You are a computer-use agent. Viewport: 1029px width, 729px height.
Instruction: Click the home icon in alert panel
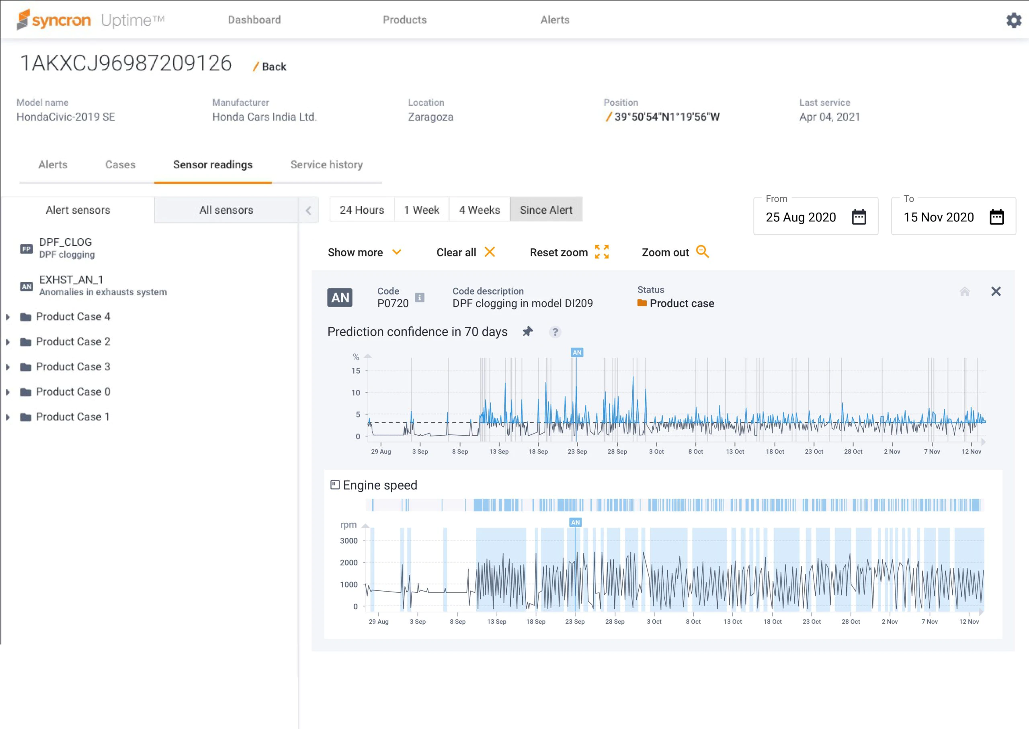[964, 291]
